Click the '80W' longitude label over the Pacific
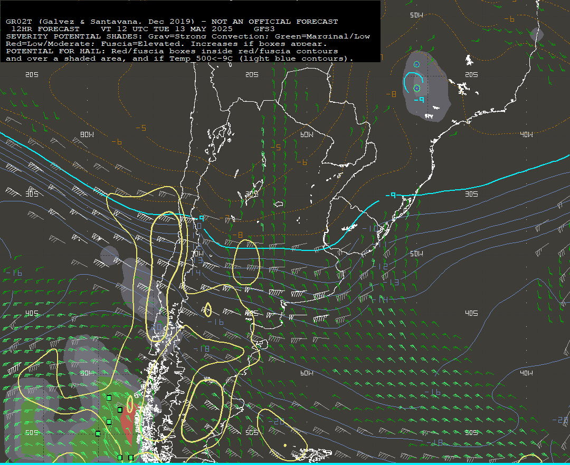 click(x=87, y=134)
